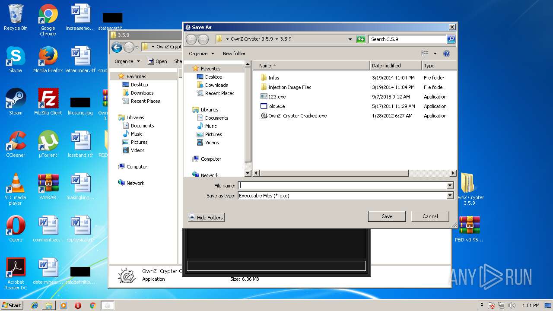The image size is (553, 311).
Task: Click the Save button
Action: (387, 216)
